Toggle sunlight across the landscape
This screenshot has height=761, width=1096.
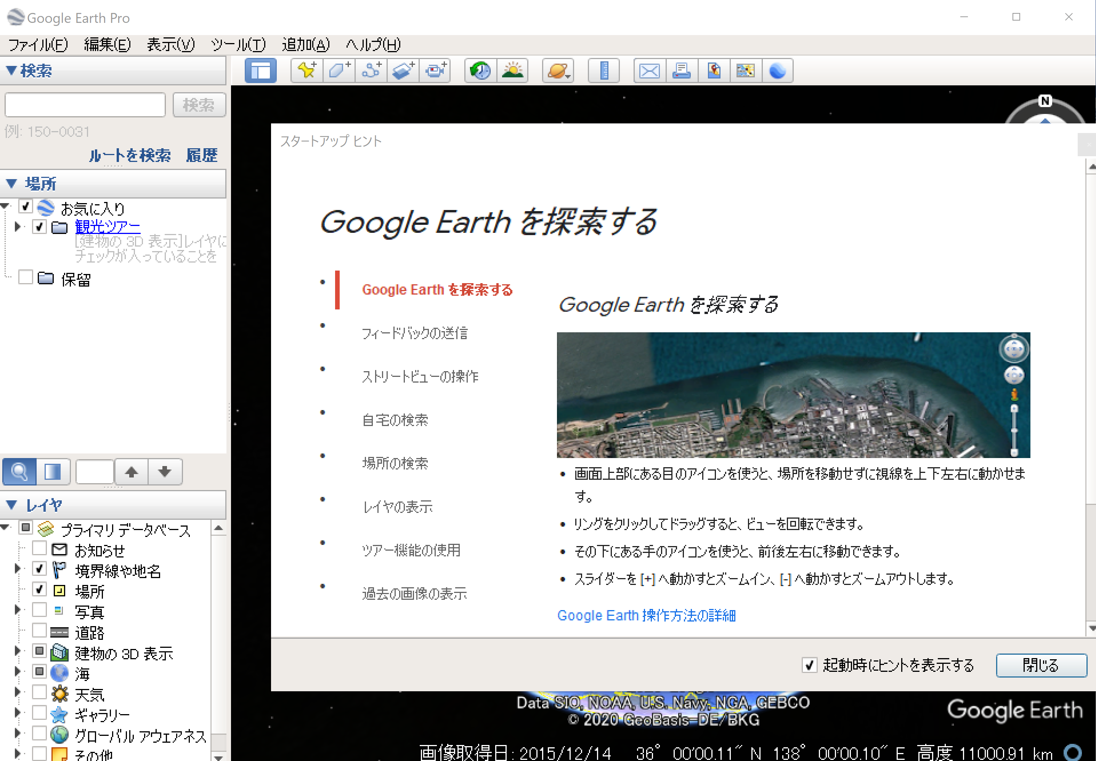(x=512, y=70)
